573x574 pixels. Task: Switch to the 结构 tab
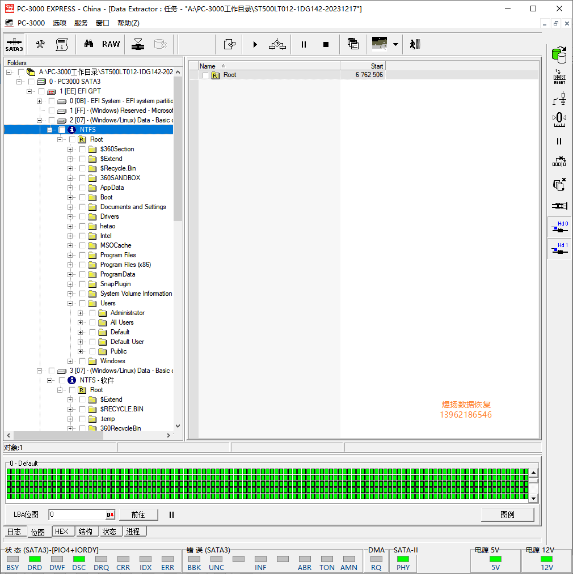86,531
